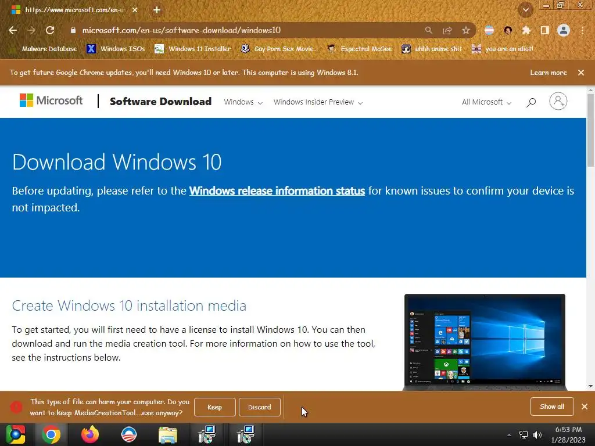Click the Obama logo taskbar icon

128,434
